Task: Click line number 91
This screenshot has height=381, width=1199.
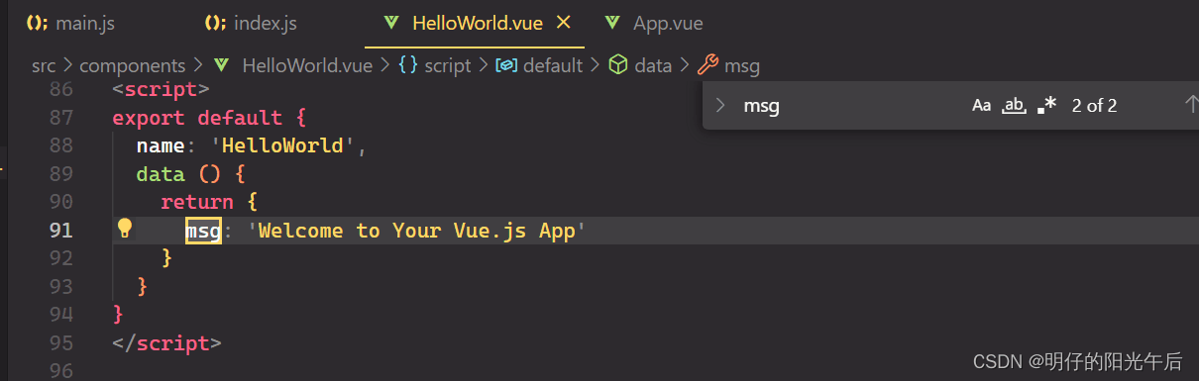Action: 61,231
